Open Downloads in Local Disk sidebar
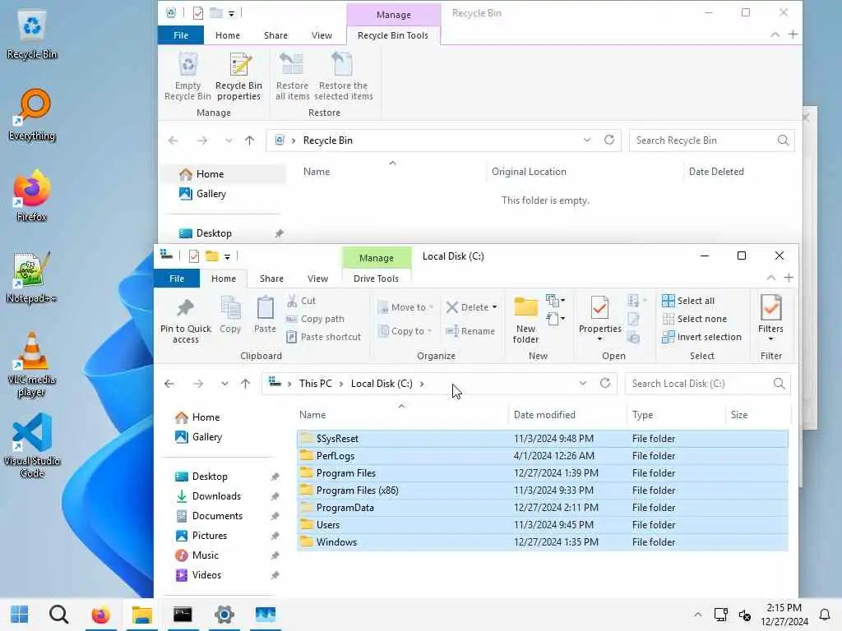 point(216,496)
